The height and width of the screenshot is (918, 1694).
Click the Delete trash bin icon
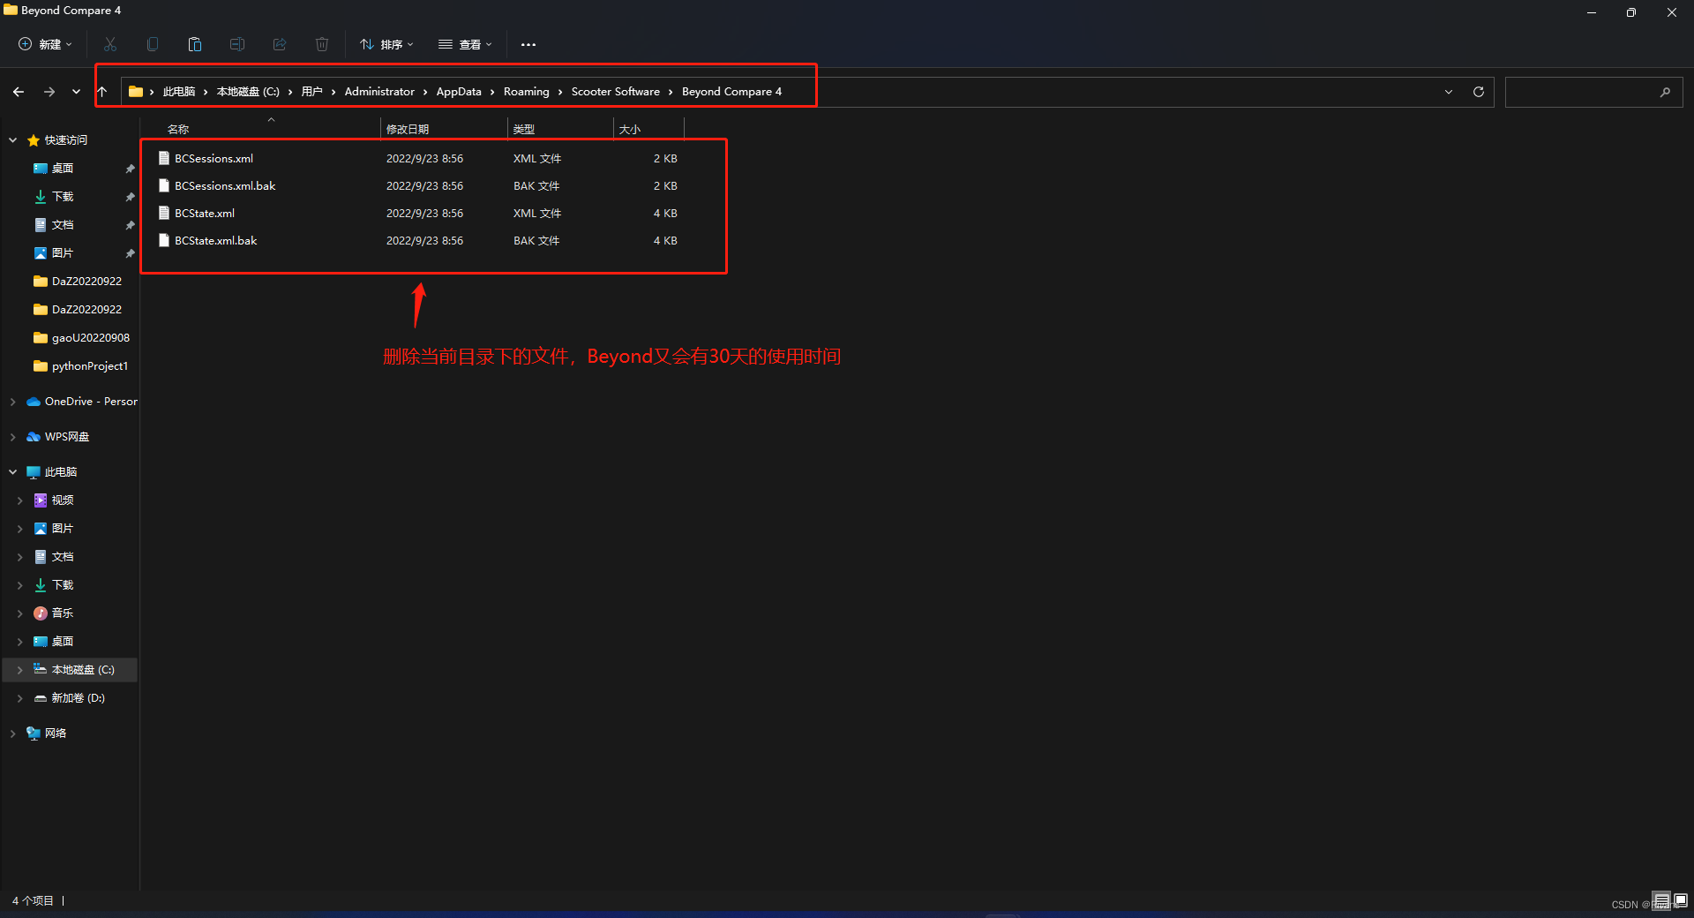click(x=322, y=44)
